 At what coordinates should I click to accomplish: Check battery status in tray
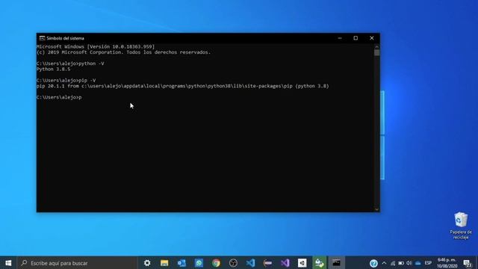[401, 263]
